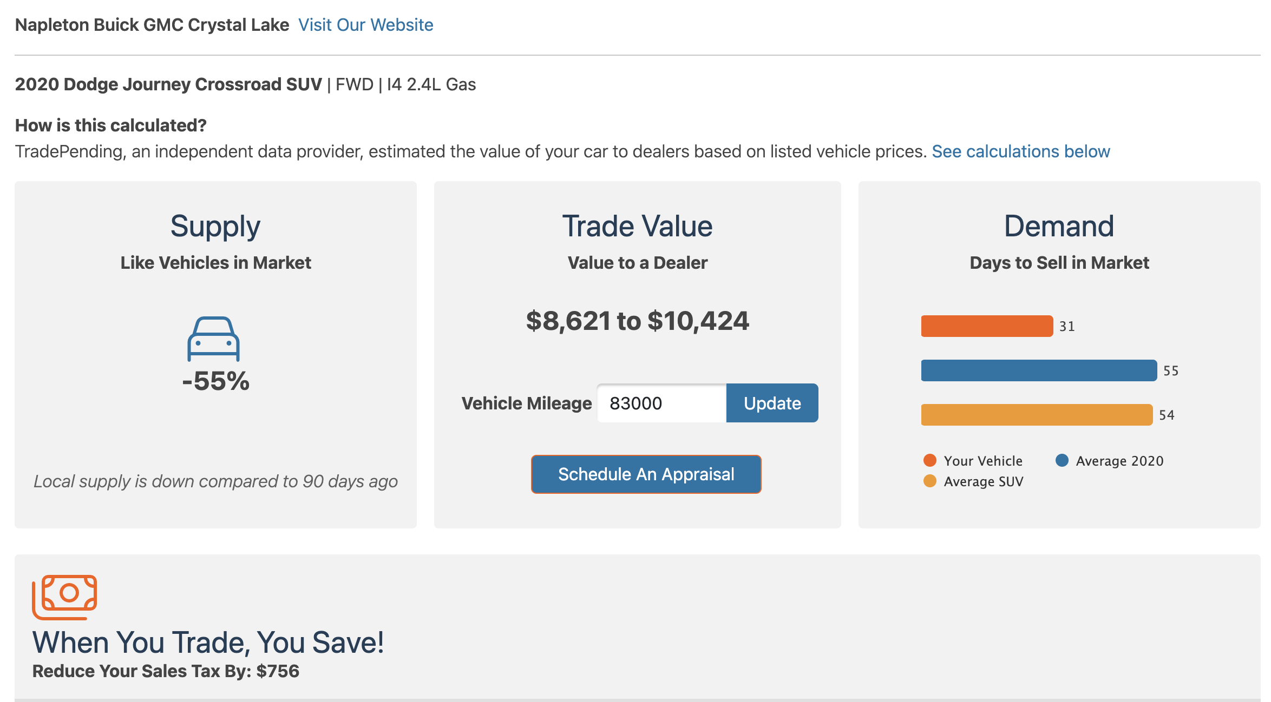Viewport: 1271px width, 702px height.
Task: Click the blue car supply icon
Action: [x=213, y=339]
